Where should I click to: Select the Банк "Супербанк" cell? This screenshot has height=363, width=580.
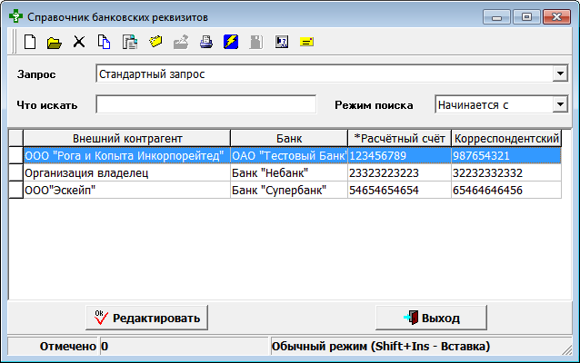click(x=289, y=190)
